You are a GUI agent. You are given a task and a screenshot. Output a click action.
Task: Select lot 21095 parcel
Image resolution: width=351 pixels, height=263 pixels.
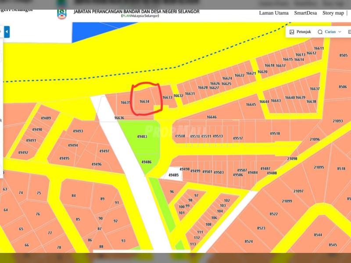319,167
